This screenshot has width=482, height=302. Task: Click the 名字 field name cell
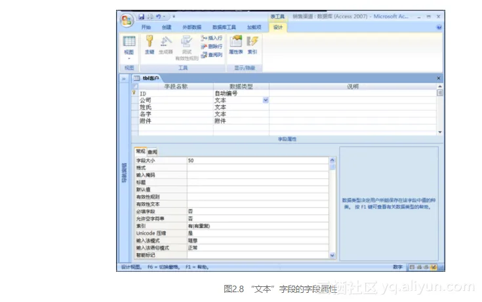click(176, 114)
